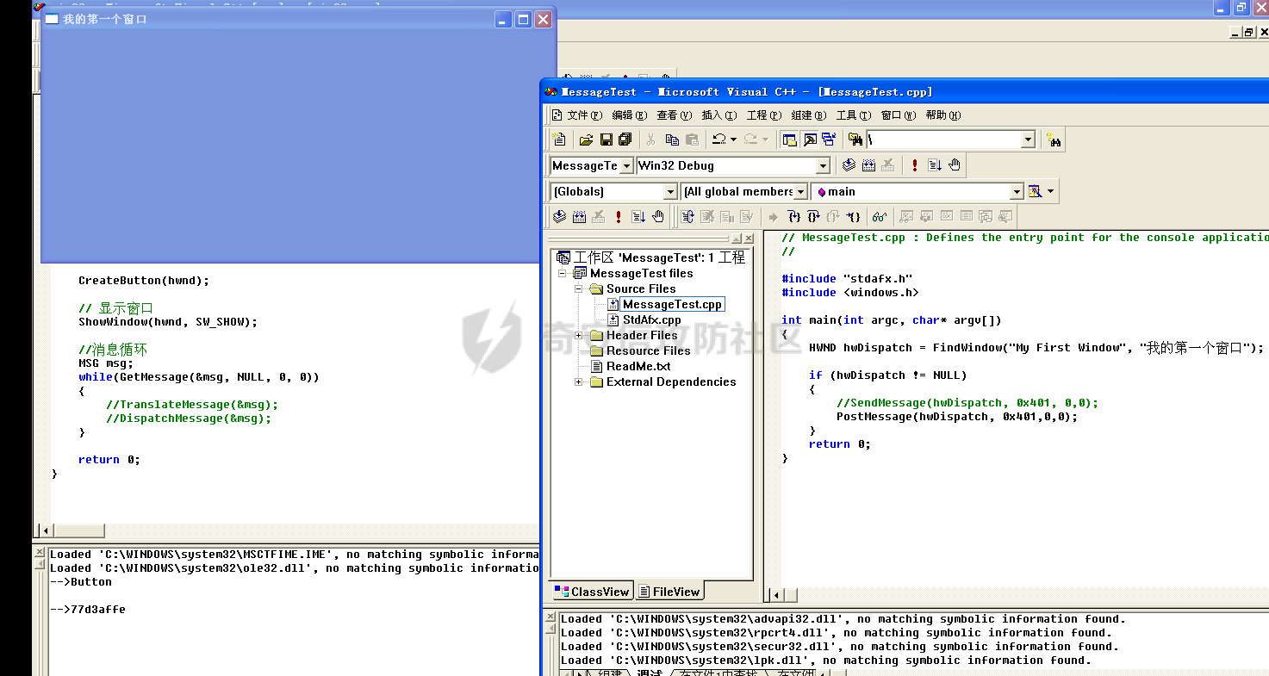
Task: Toggle breakpoint hand icon beside Win32 Debug
Action: pos(955,165)
